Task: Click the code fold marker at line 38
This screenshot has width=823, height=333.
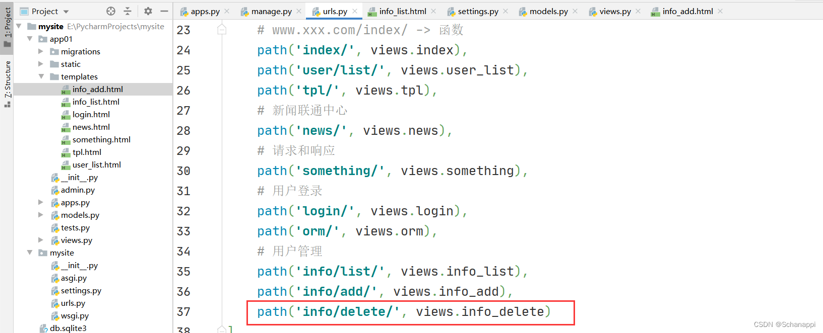Action: 222,329
